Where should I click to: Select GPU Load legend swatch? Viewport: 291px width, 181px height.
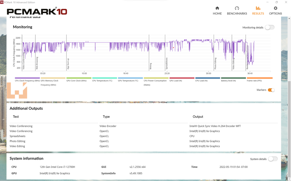pyautogui.click(x=182, y=78)
